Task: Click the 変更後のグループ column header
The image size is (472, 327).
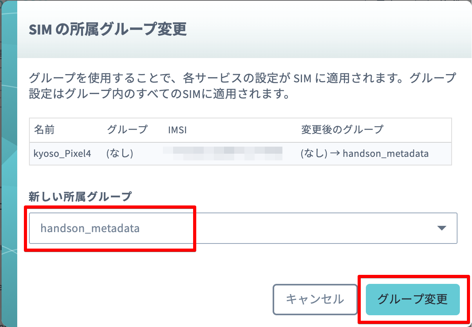Action: click(x=342, y=129)
